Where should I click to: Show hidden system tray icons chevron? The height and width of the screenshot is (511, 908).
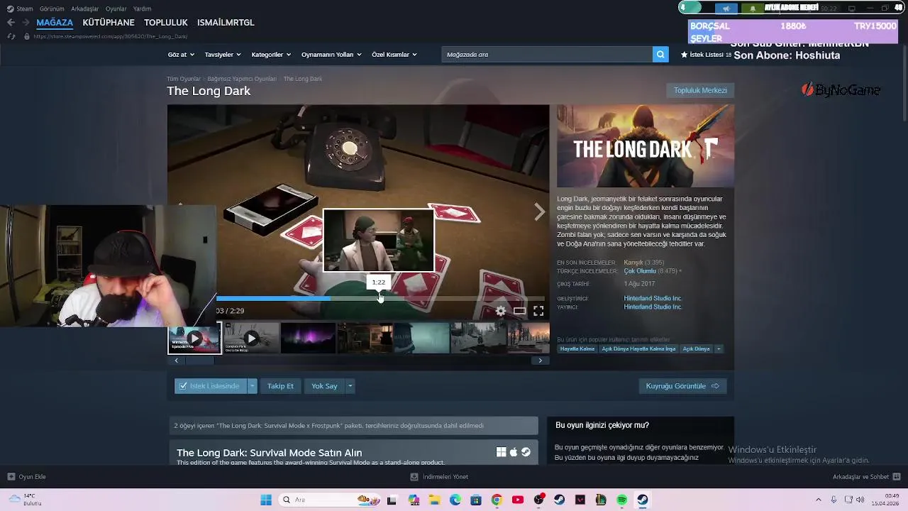(818, 500)
